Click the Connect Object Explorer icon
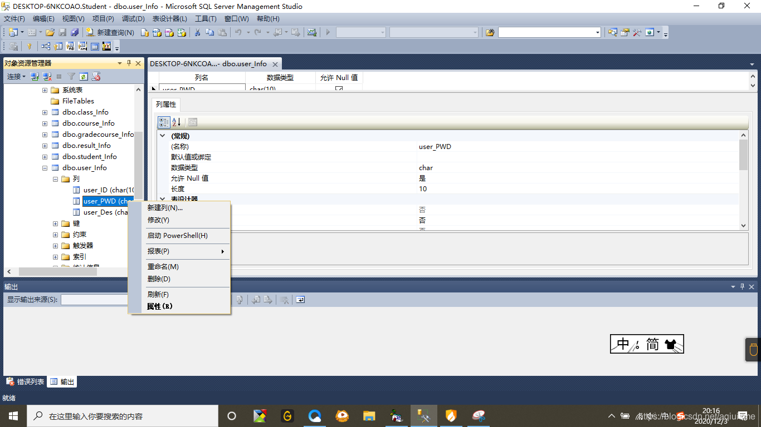 pos(35,77)
